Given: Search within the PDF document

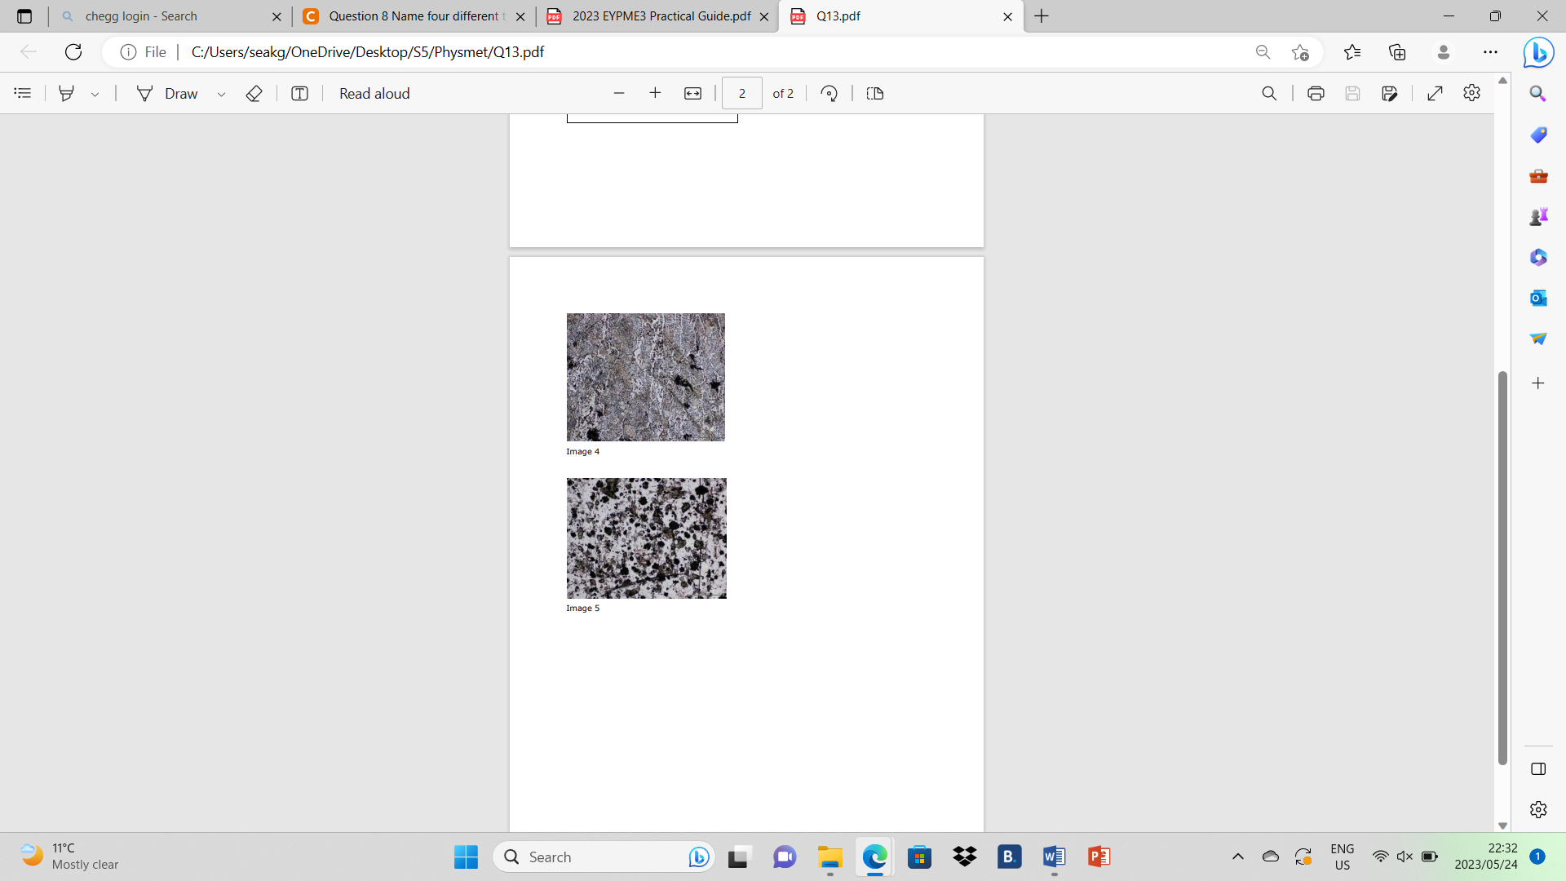Looking at the screenshot, I should click(1270, 93).
